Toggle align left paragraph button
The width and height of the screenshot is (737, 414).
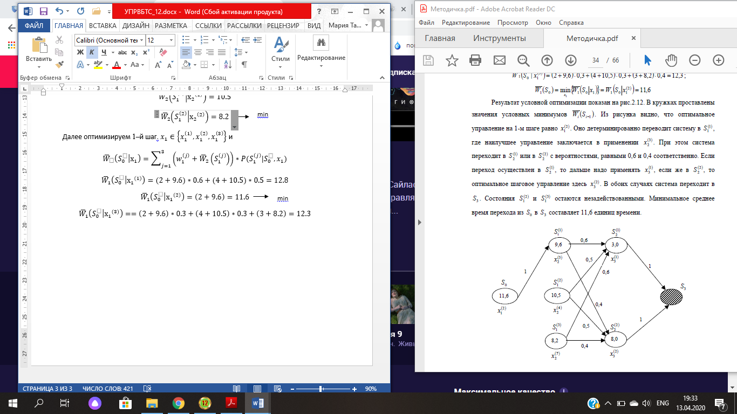186,52
